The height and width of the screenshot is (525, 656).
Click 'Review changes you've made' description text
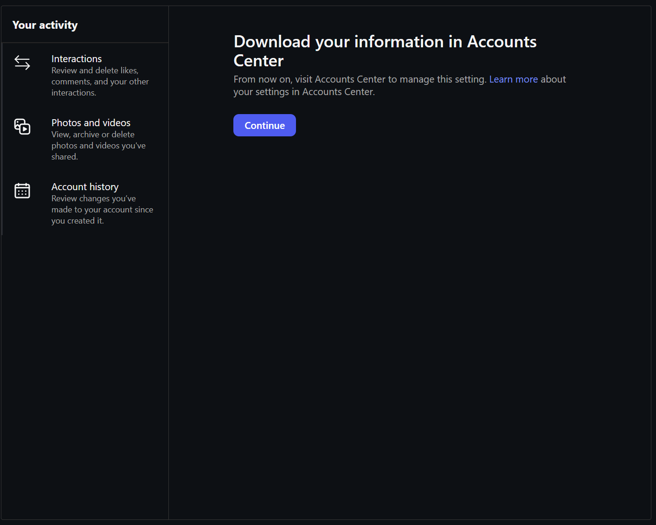point(102,210)
